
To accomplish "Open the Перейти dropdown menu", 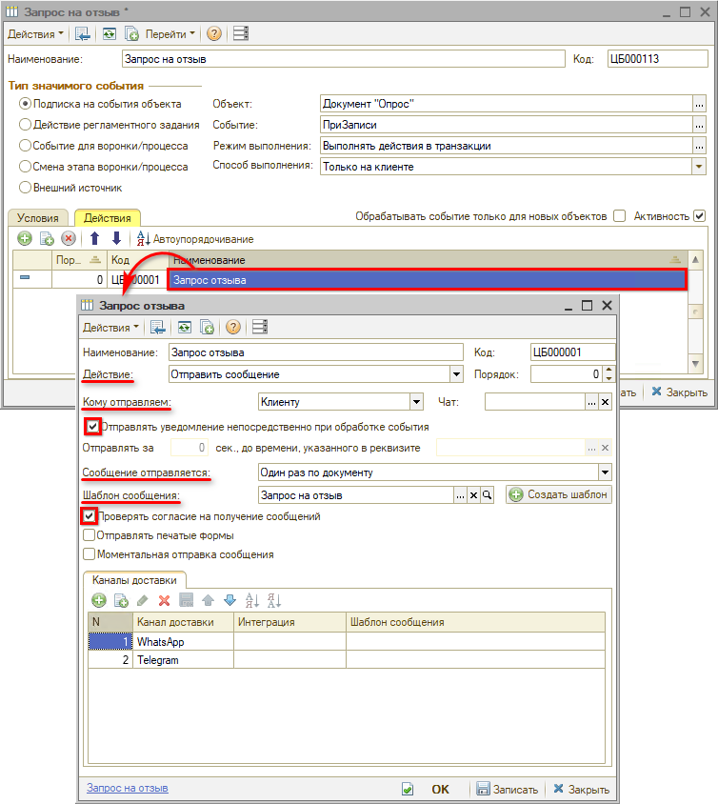I will coord(170,34).
